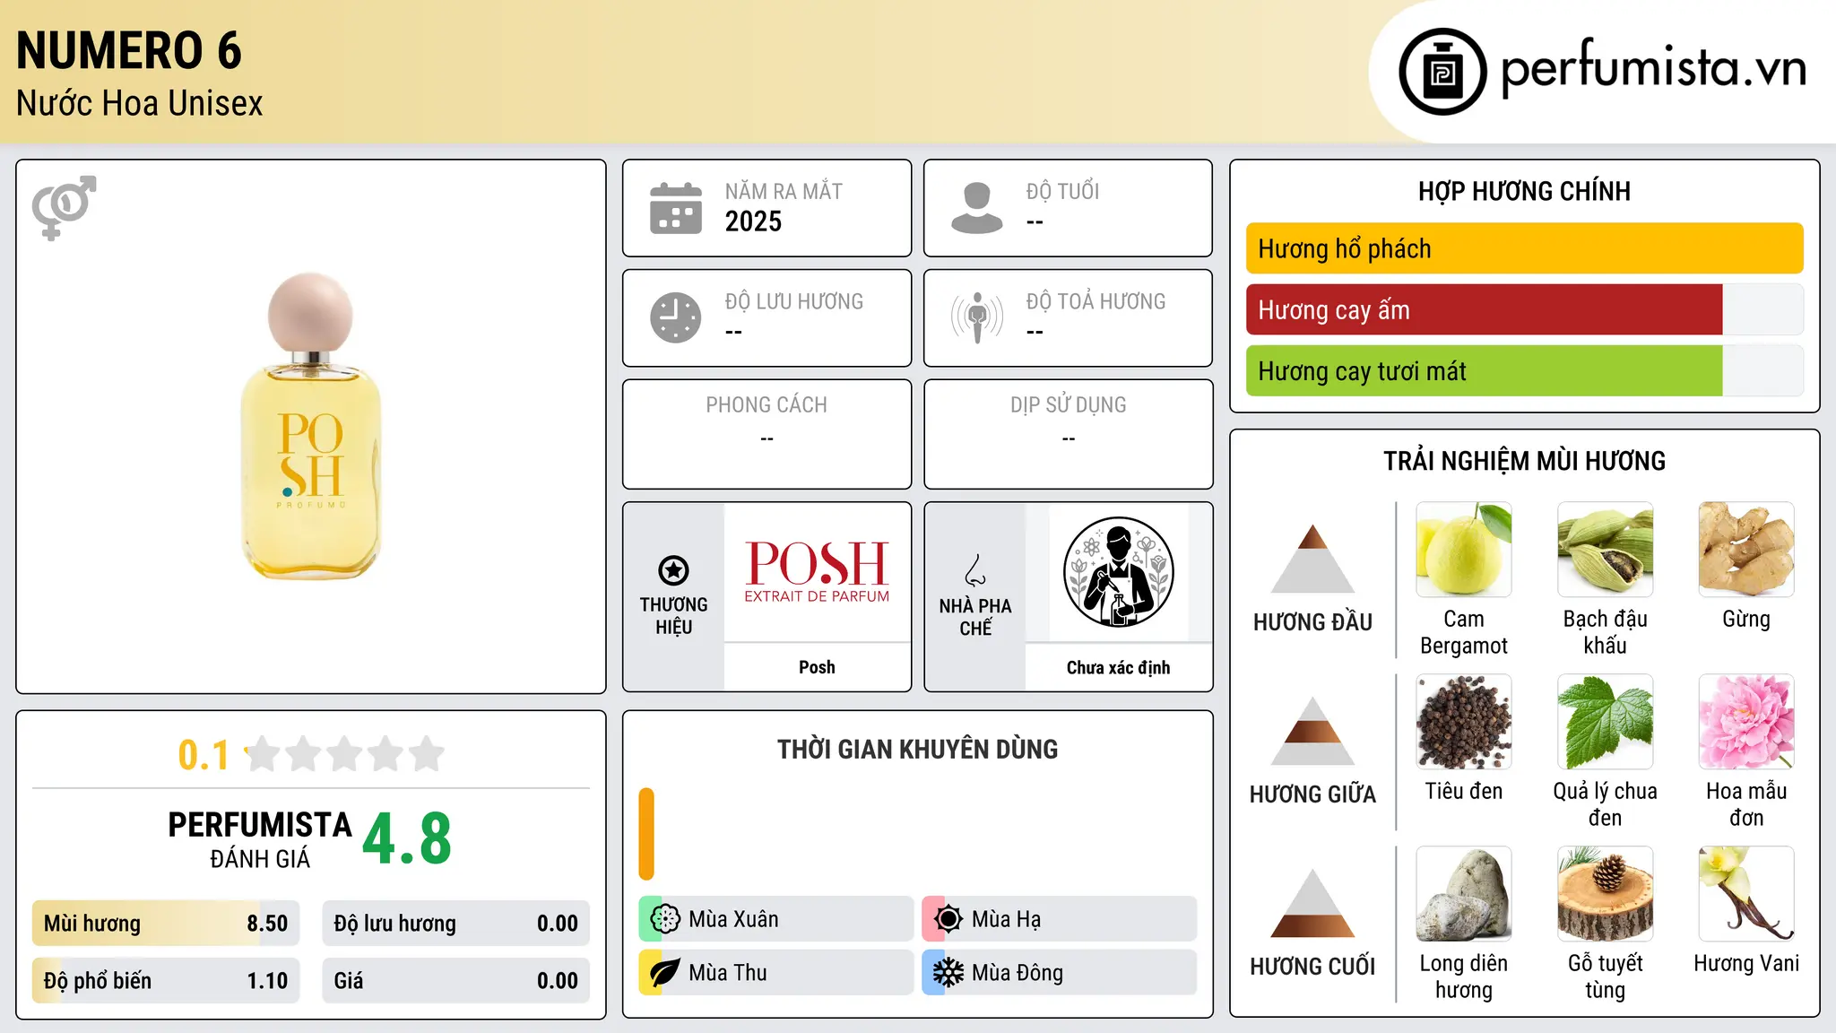The image size is (1836, 1033).
Task: View the Hoa mẫu đơn peony image
Action: click(x=1746, y=722)
